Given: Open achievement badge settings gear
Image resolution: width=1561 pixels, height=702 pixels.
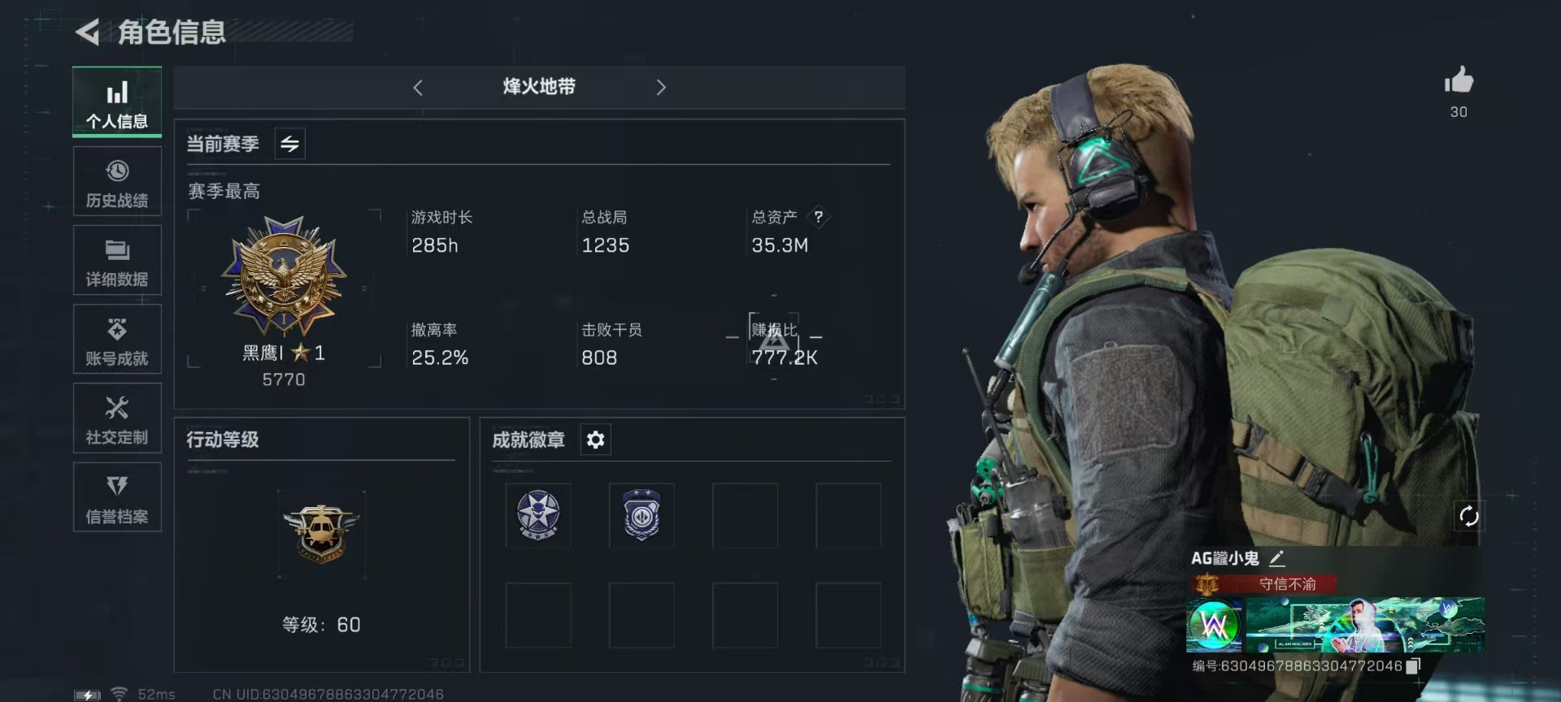Looking at the screenshot, I should click(595, 440).
